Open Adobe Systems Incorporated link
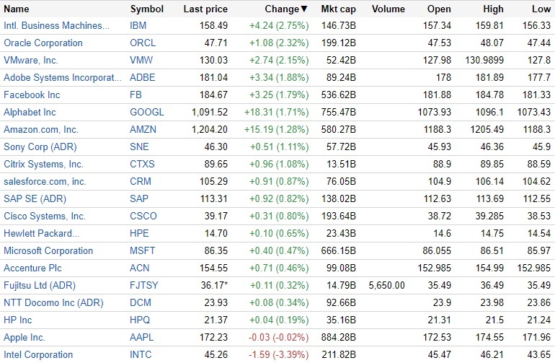The image size is (555, 363). [59, 77]
